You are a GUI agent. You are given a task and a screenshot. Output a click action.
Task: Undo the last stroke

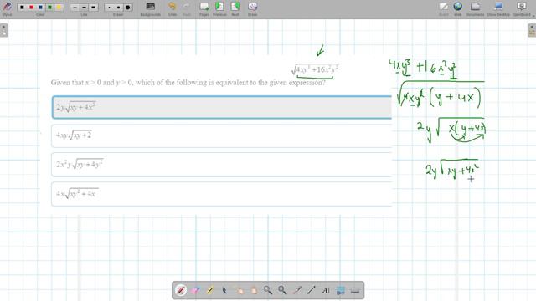point(173,9)
